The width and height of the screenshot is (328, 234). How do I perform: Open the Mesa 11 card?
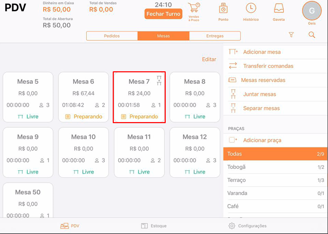tap(139, 152)
